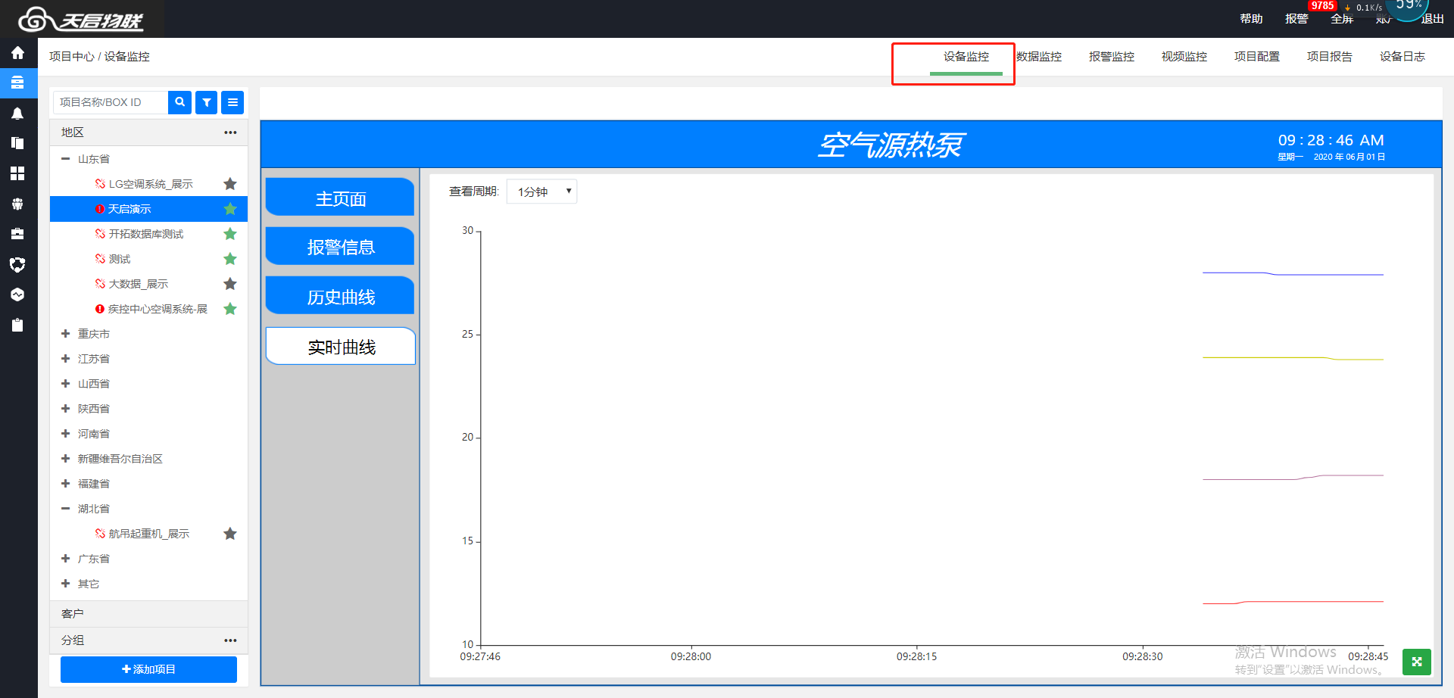
Task: Switch to the 报警监控 tab
Action: coord(1112,57)
